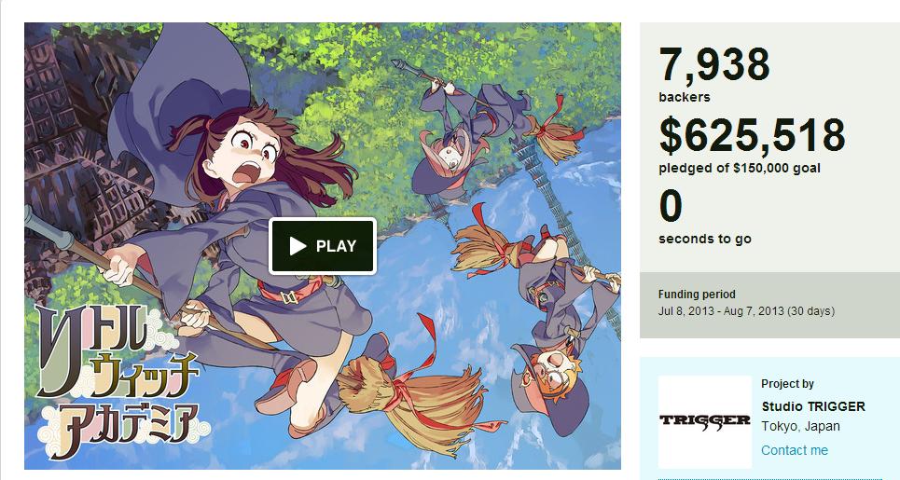Screen dimensions: 900x480
Task: Open the Contact me link
Action: coord(795,450)
